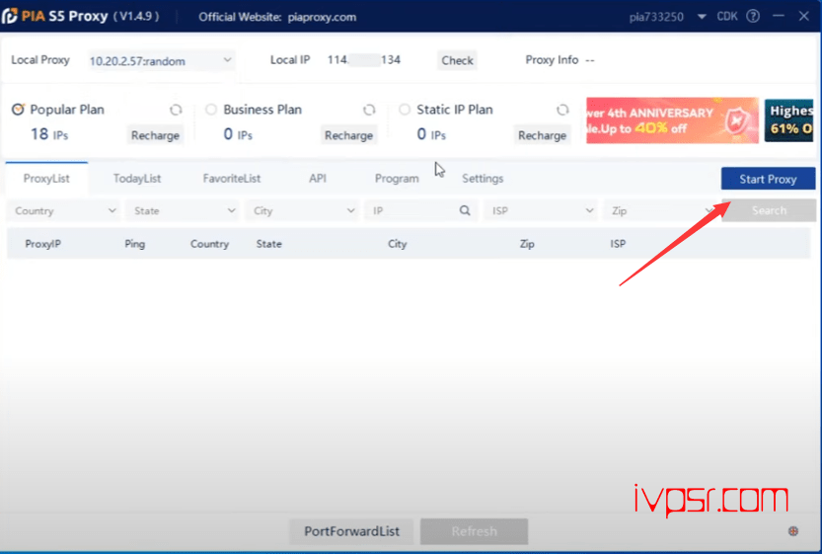Open the ISP filter dropdown
This screenshot has width=822, height=554.
click(x=541, y=210)
